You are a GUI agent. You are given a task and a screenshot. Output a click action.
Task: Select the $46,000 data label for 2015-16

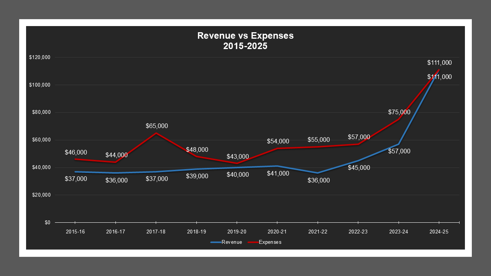(76, 152)
